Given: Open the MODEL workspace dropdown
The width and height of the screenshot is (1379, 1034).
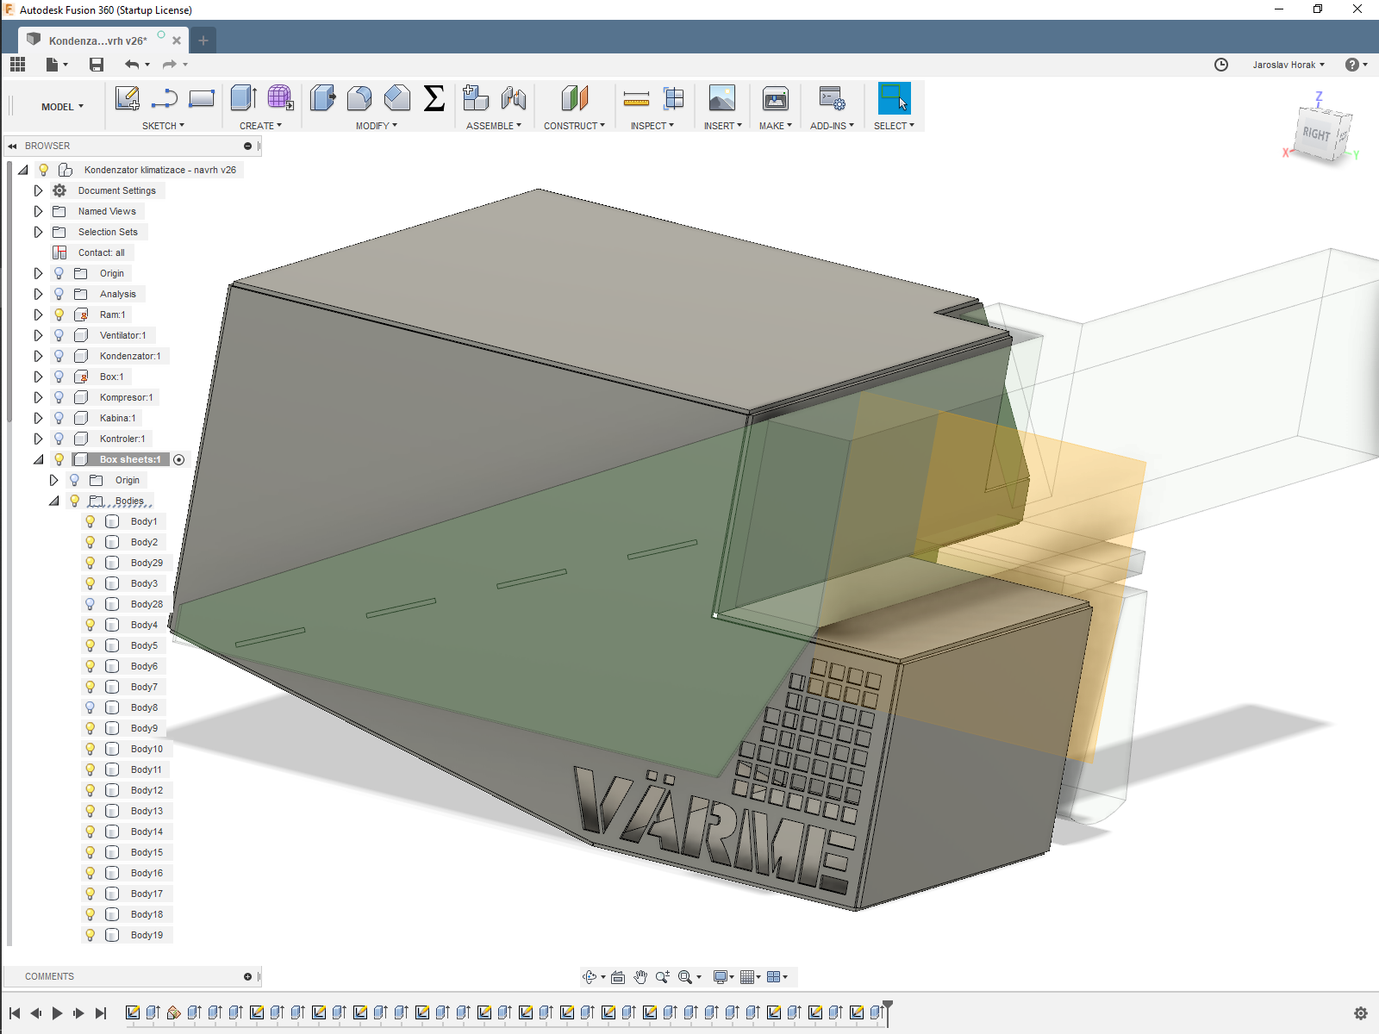Looking at the screenshot, I should tap(62, 107).
